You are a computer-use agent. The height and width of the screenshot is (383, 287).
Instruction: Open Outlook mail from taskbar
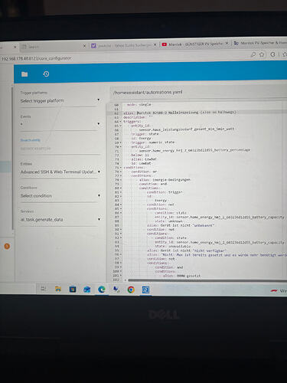click(87, 290)
